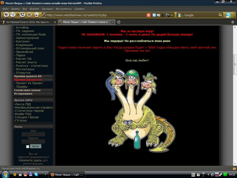Screen dimensions: 237x178
Task: Click the Skype toolbar icon
Action: coord(228,15)
